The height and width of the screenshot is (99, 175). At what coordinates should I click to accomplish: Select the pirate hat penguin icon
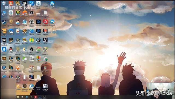[17, 22]
